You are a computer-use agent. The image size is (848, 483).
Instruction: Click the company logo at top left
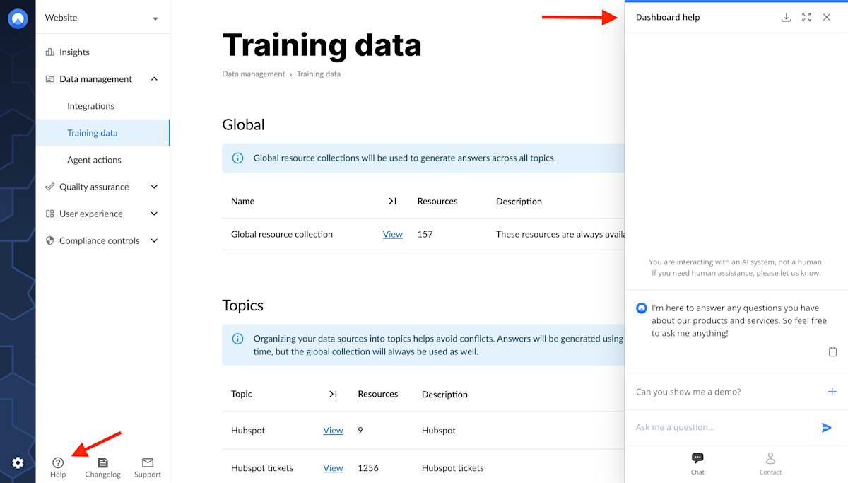click(x=17, y=18)
